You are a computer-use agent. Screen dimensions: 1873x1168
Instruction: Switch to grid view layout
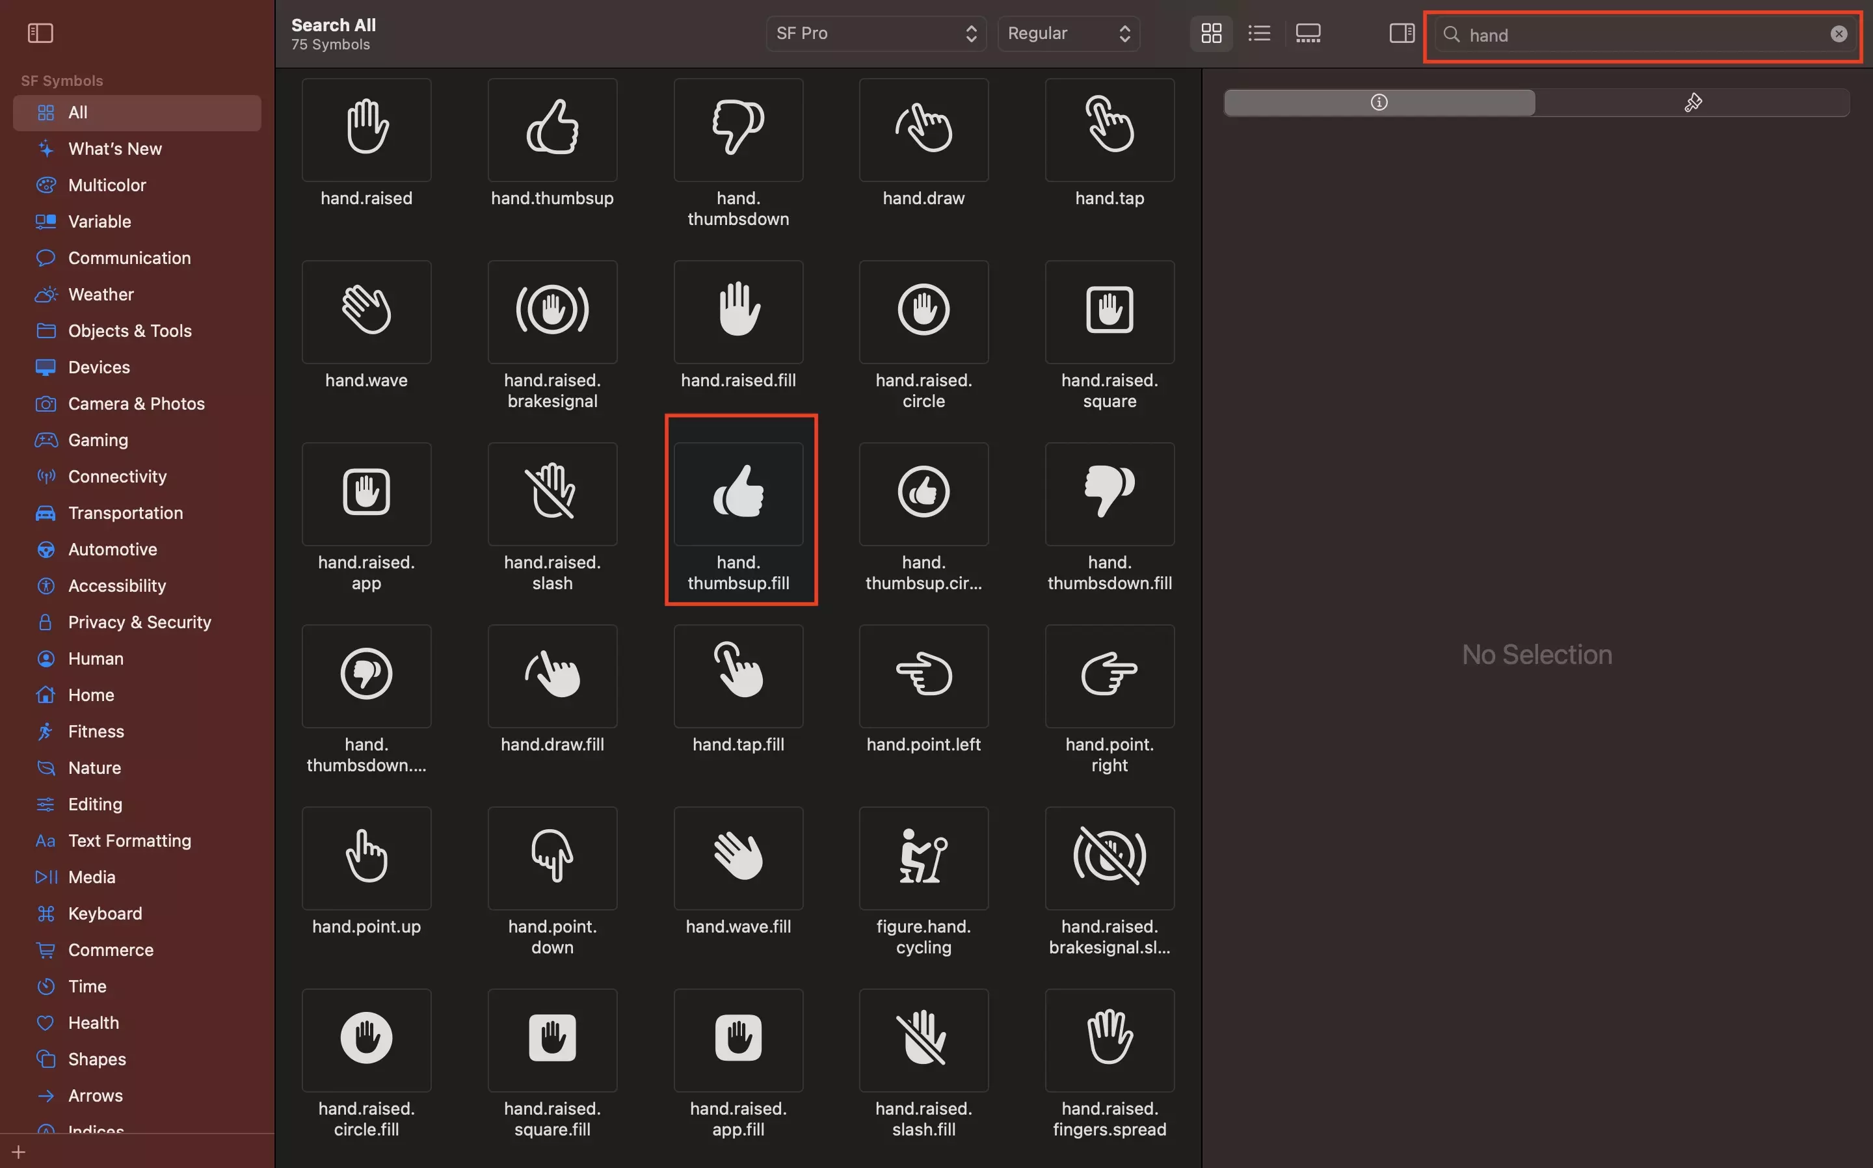click(x=1210, y=34)
